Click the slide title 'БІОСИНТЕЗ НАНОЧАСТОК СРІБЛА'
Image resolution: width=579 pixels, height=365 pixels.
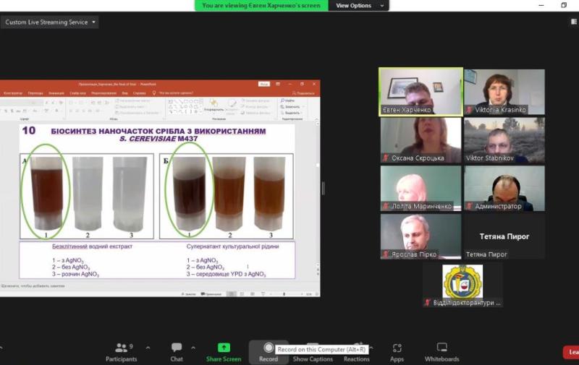pos(158,134)
